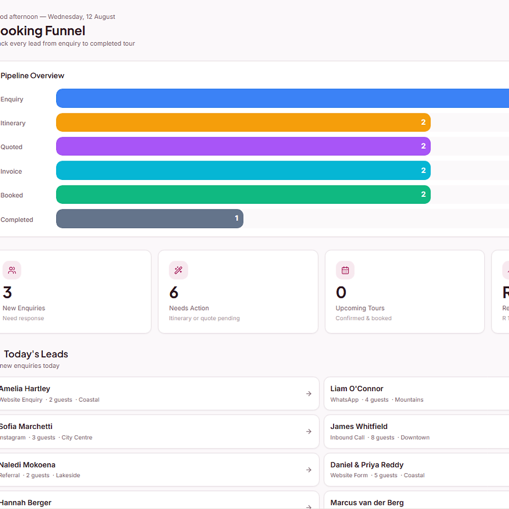
Task: Select Marcus van der Berg lead name
Action: 367,503
